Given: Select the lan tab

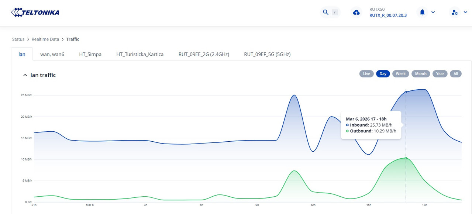Looking at the screenshot, I should [x=22, y=54].
